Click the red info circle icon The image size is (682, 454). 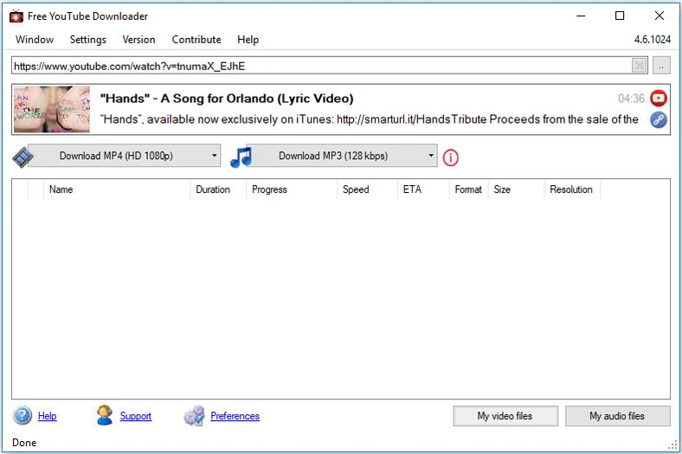tap(451, 157)
